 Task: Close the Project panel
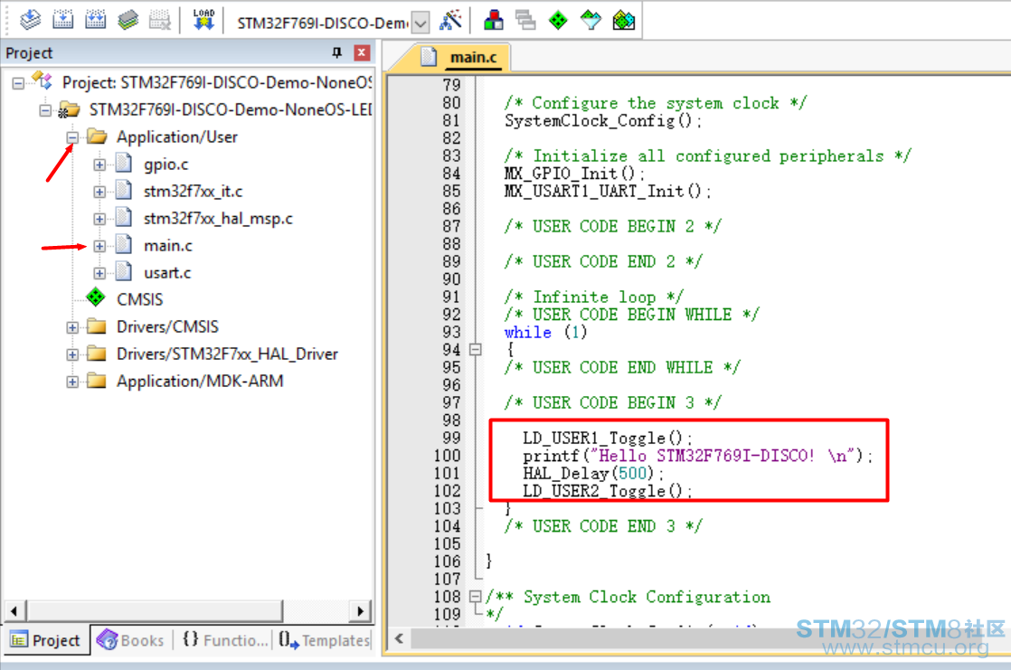pyautogui.click(x=362, y=52)
